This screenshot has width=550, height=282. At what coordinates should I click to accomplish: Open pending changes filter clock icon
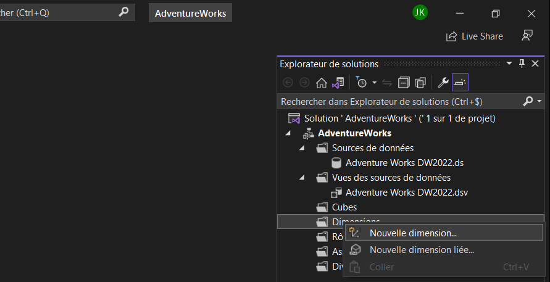(x=361, y=83)
